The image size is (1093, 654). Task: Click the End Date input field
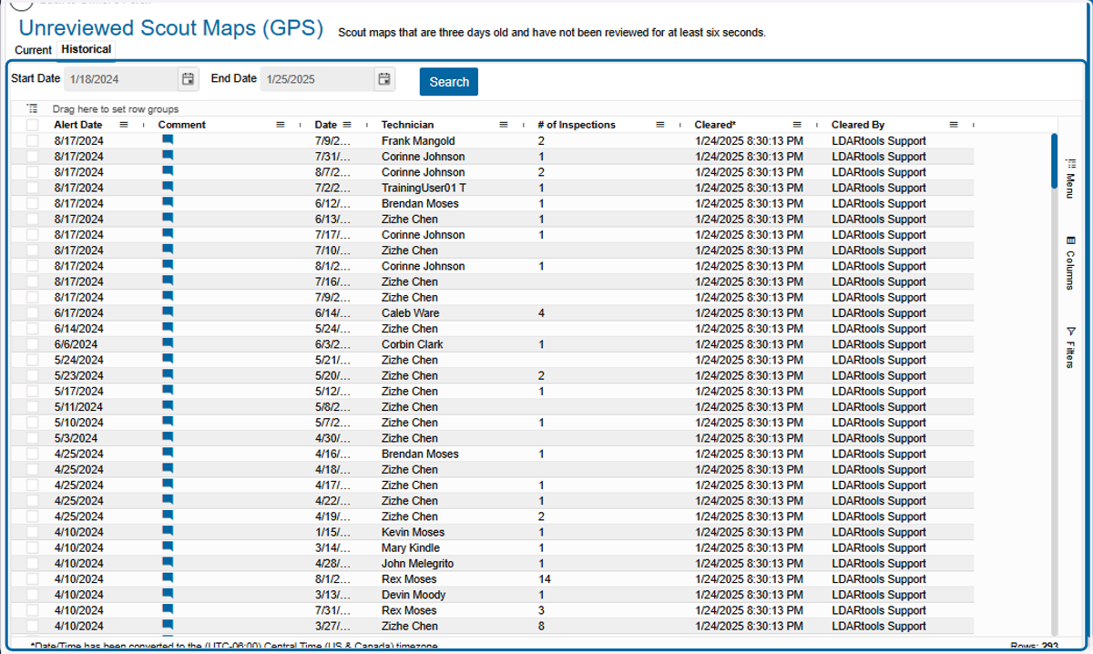coord(318,79)
